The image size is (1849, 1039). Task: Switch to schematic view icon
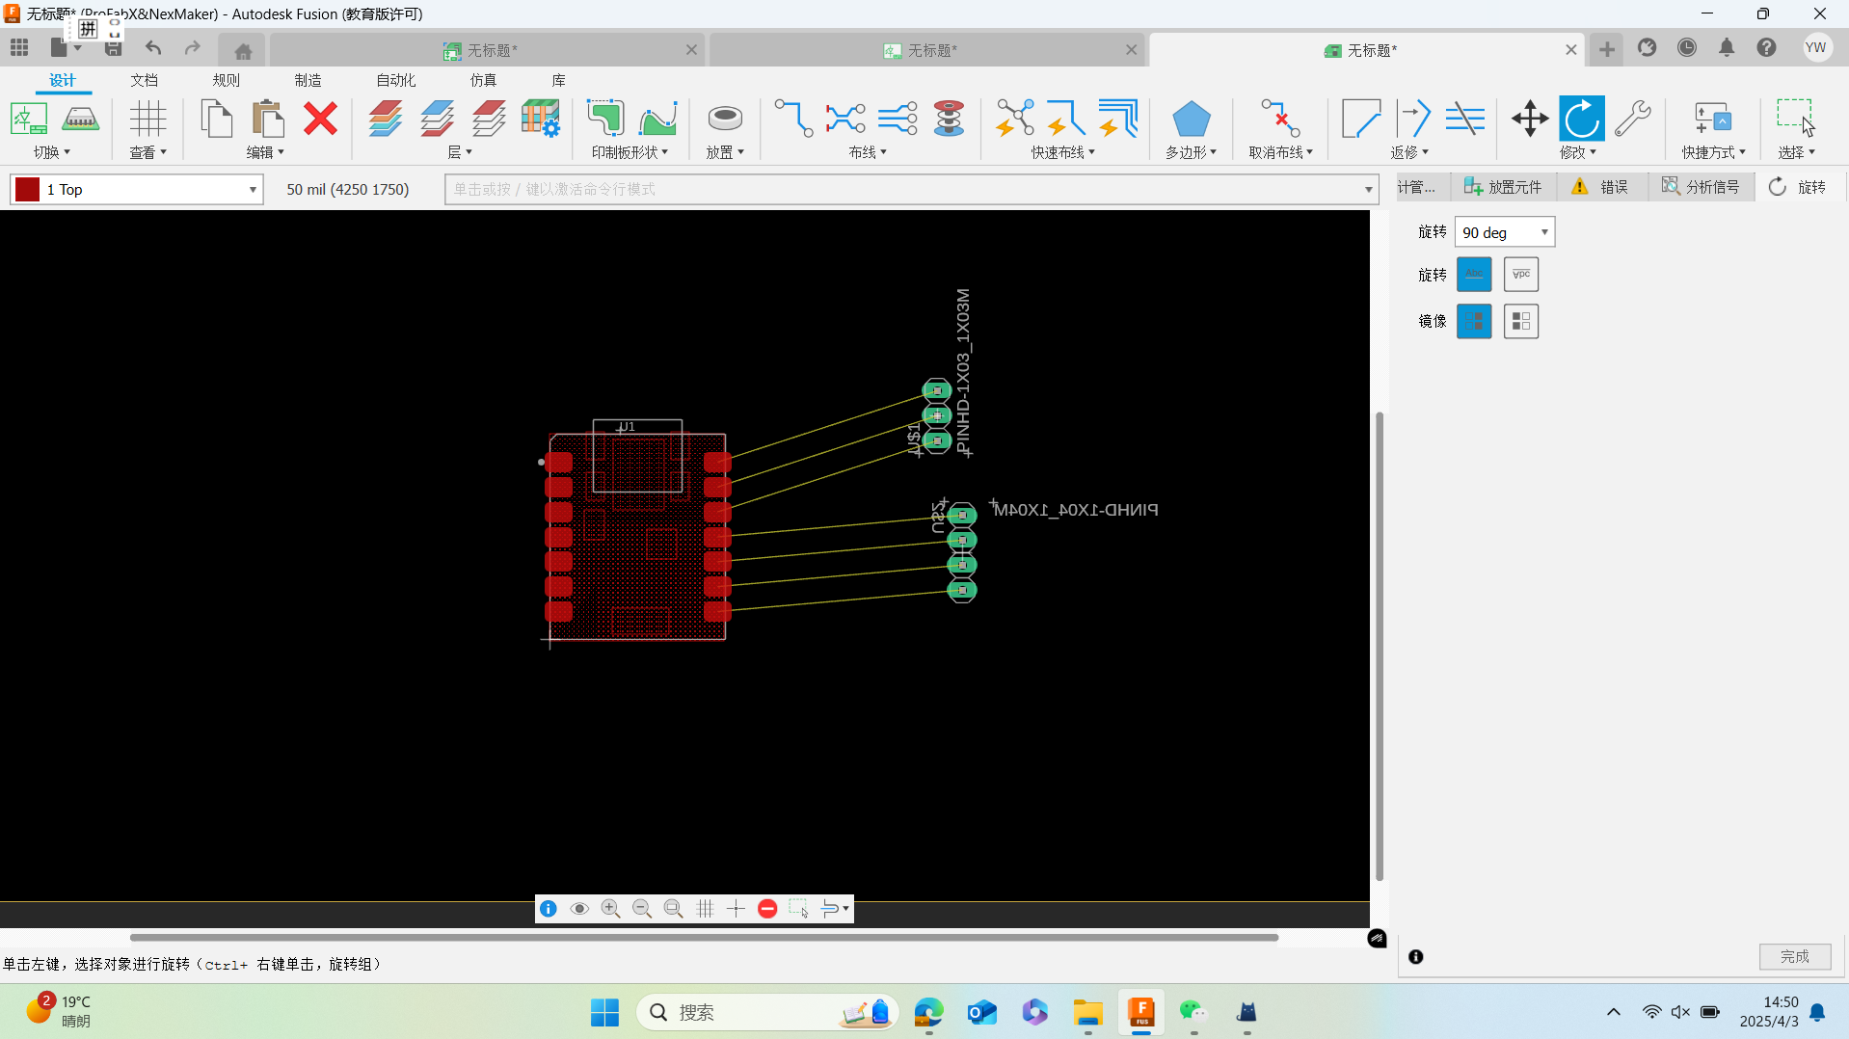(x=28, y=119)
